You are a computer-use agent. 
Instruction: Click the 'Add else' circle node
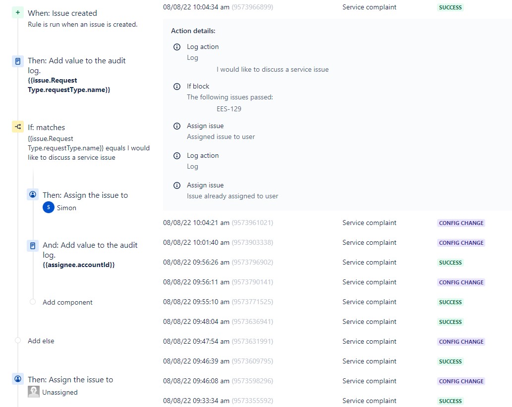tap(18, 341)
